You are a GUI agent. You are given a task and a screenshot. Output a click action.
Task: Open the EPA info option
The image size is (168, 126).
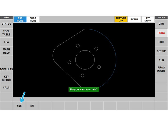(x=7, y=42)
